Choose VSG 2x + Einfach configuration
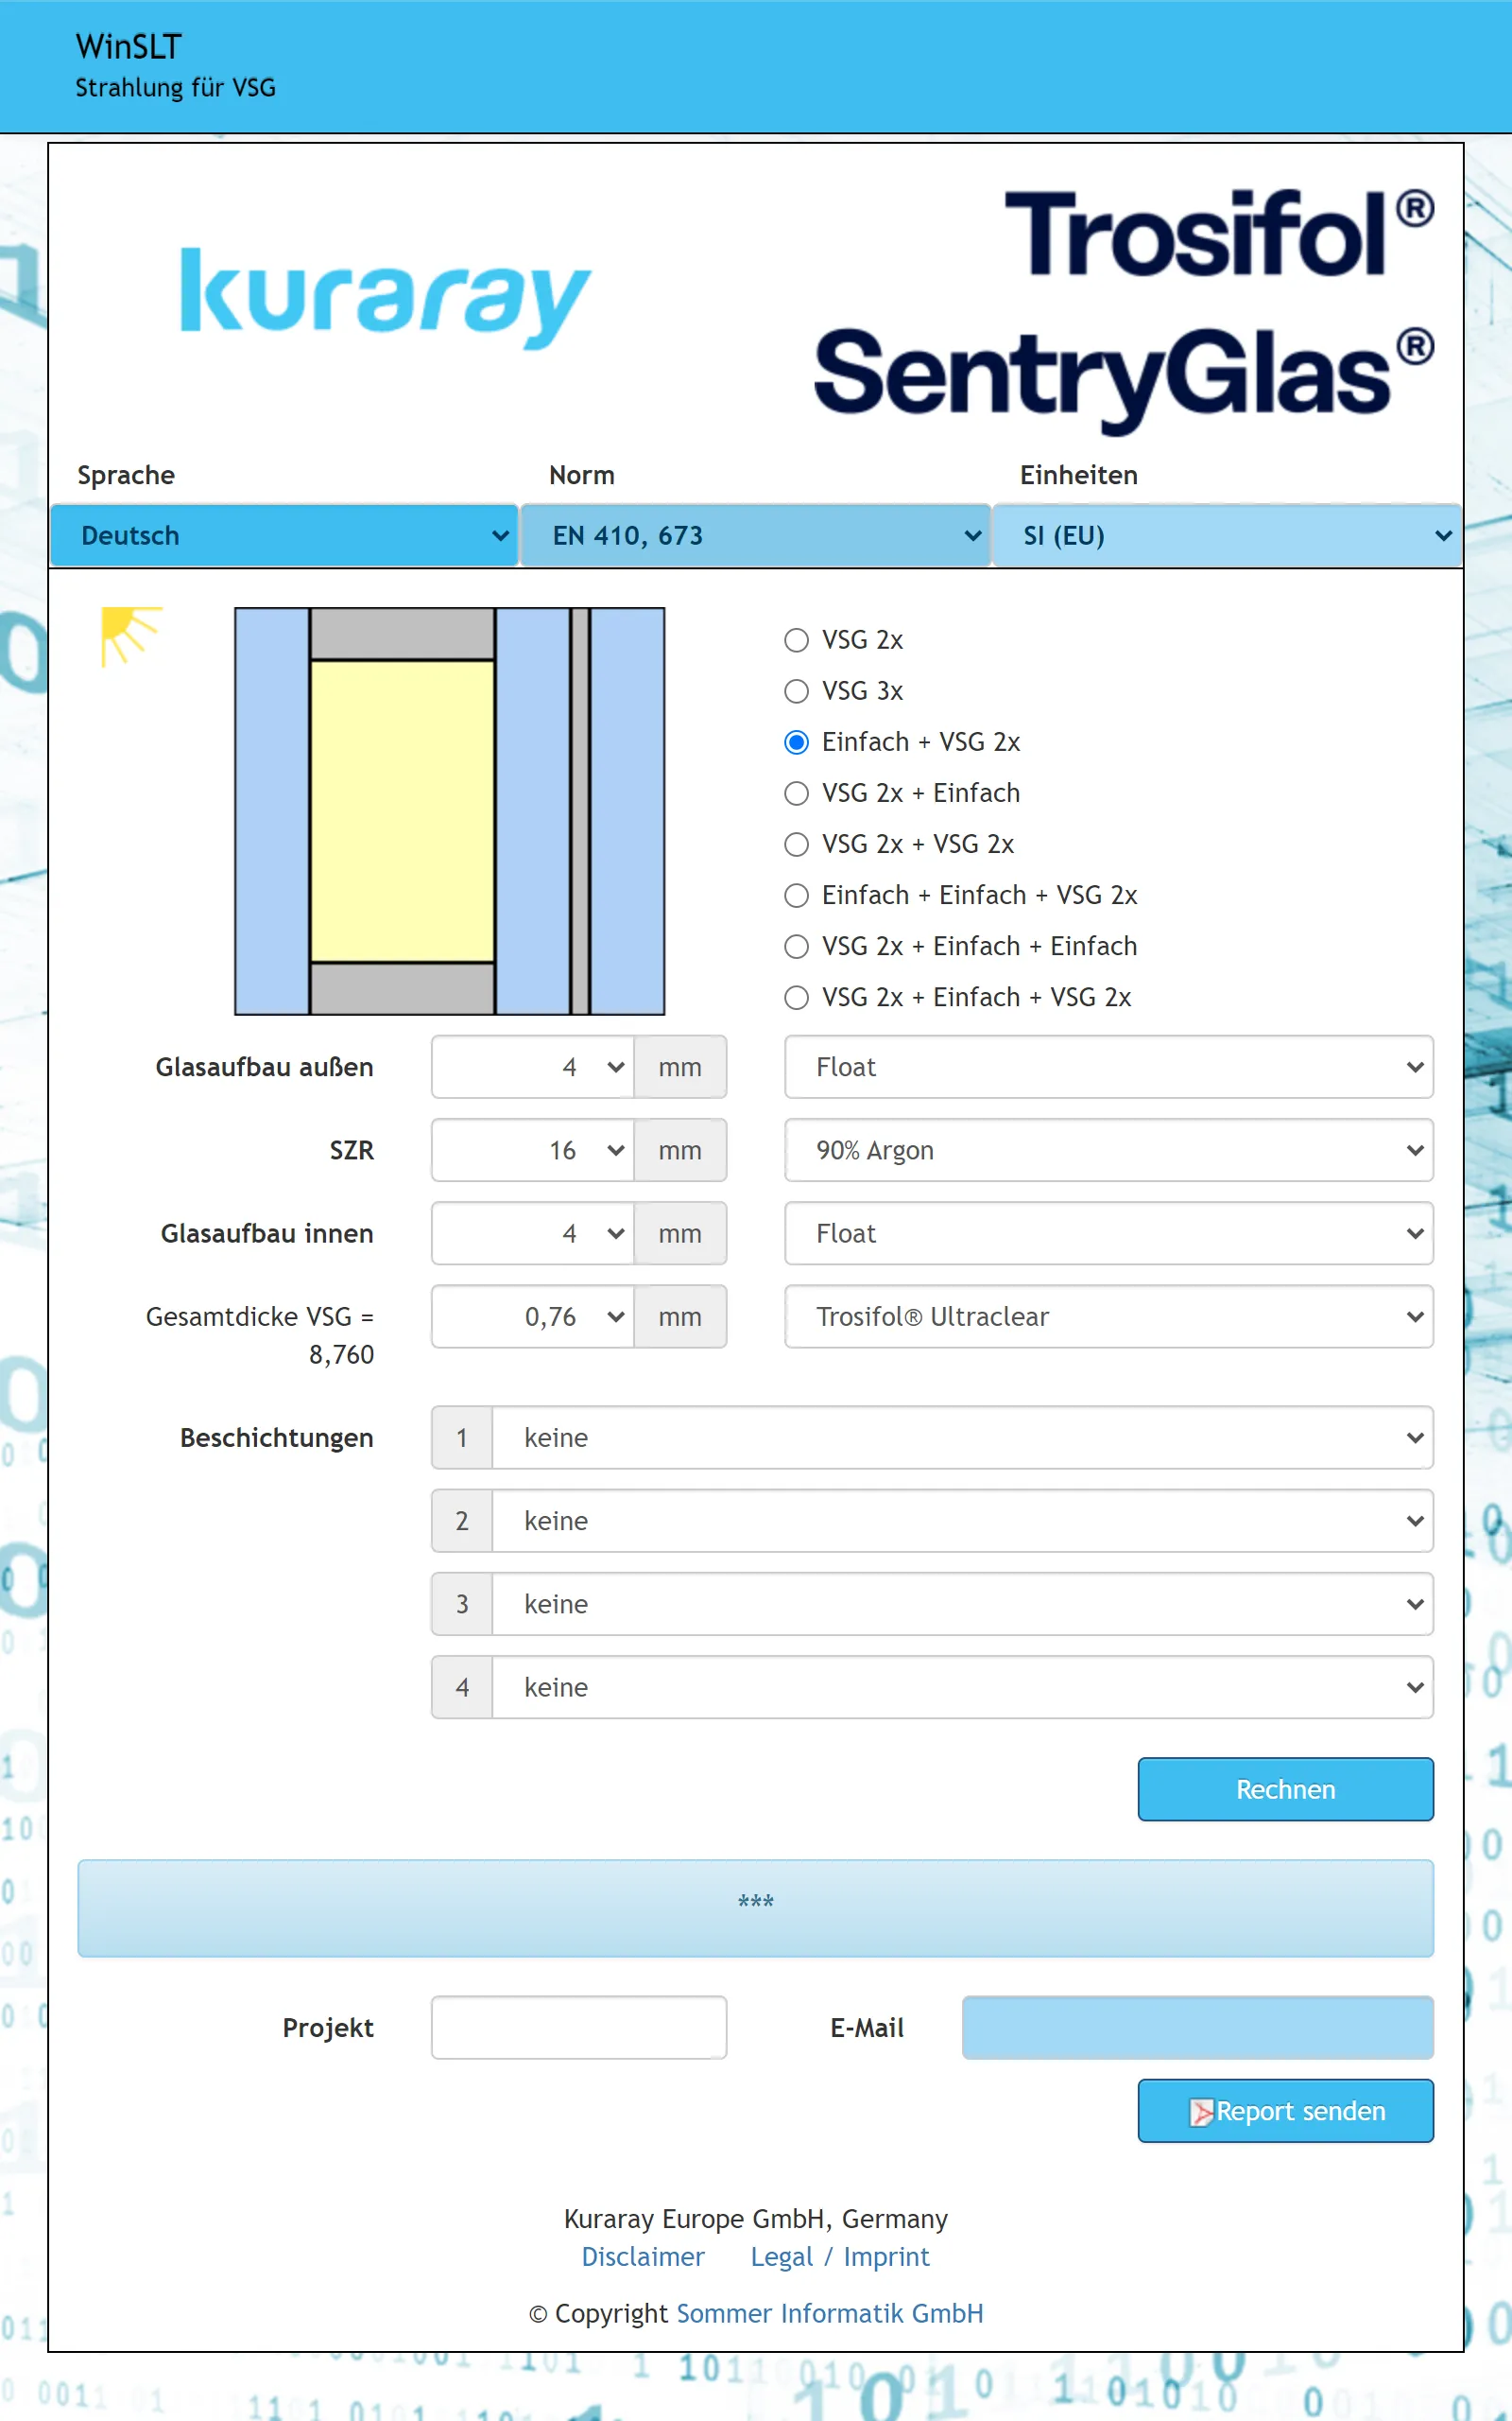Image resolution: width=1512 pixels, height=2421 pixels. (x=796, y=793)
